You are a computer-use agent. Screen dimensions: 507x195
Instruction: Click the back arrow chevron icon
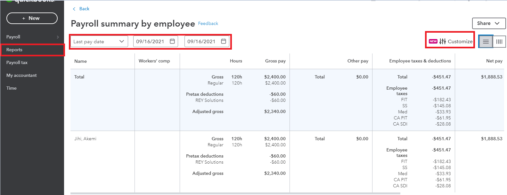[74, 9]
